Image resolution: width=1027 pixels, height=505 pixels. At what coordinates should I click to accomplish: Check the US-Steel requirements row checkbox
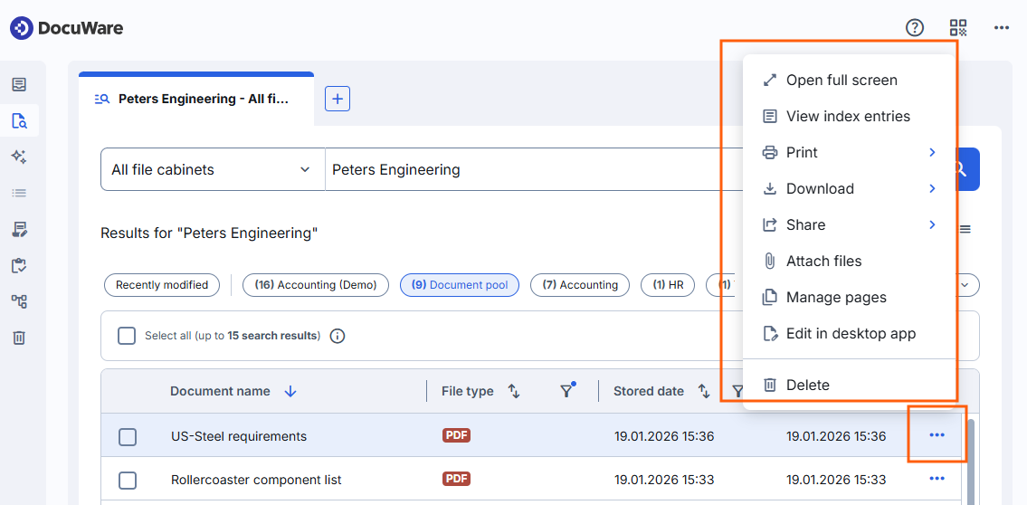(x=128, y=437)
